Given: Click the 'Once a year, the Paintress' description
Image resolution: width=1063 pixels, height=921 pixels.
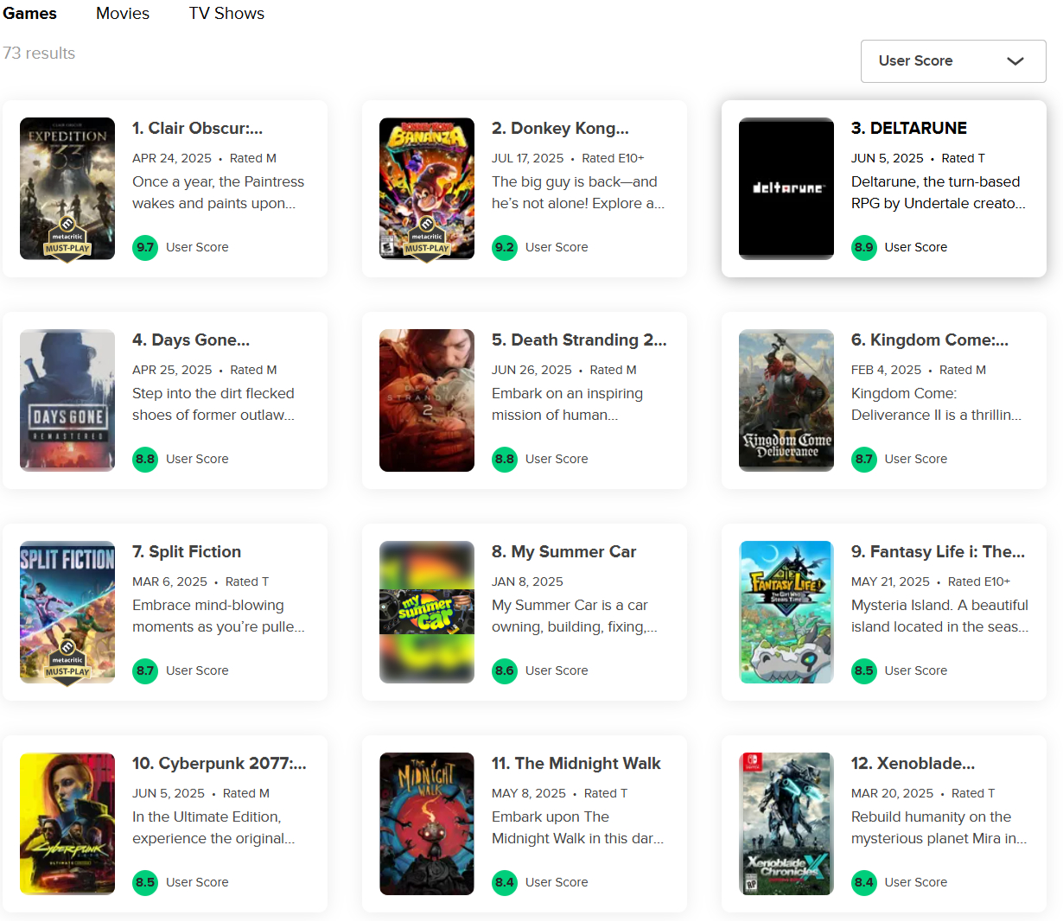Looking at the screenshot, I should coord(218,193).
